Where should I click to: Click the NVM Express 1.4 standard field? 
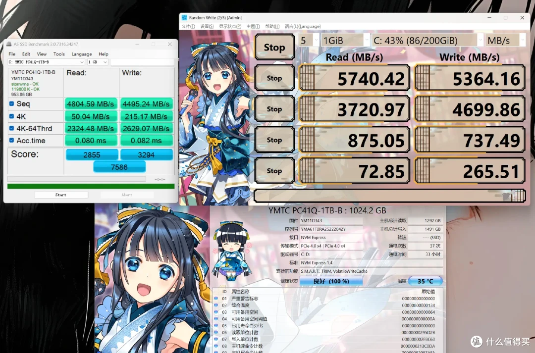(x=371, y=262)
